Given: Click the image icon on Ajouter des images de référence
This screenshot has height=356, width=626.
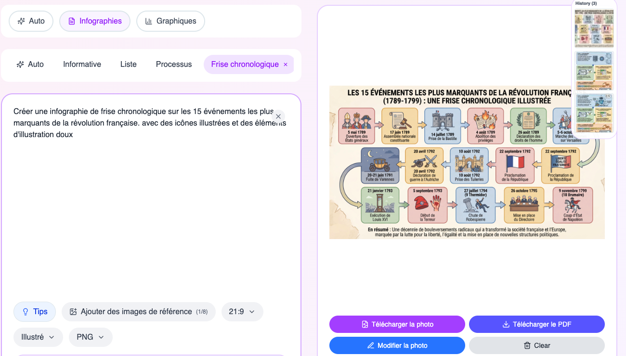Looking at the screenshot, I should (x=73, y=312).
